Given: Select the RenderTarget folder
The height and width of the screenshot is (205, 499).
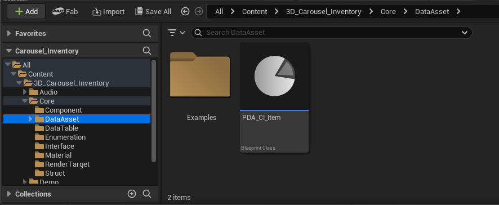Looking at the screenshot, I should click(x=77, y=164).
